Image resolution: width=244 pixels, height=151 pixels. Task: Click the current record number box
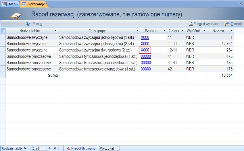(39, 148)
